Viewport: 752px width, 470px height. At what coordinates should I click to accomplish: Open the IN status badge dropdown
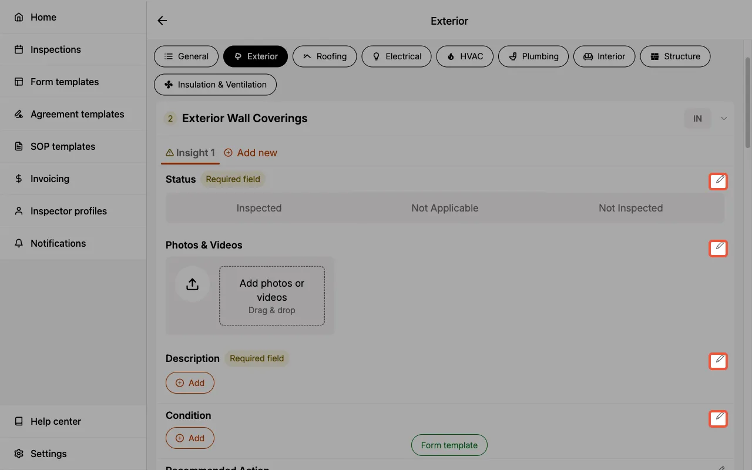pyautogui.click(x=697, y=118)
